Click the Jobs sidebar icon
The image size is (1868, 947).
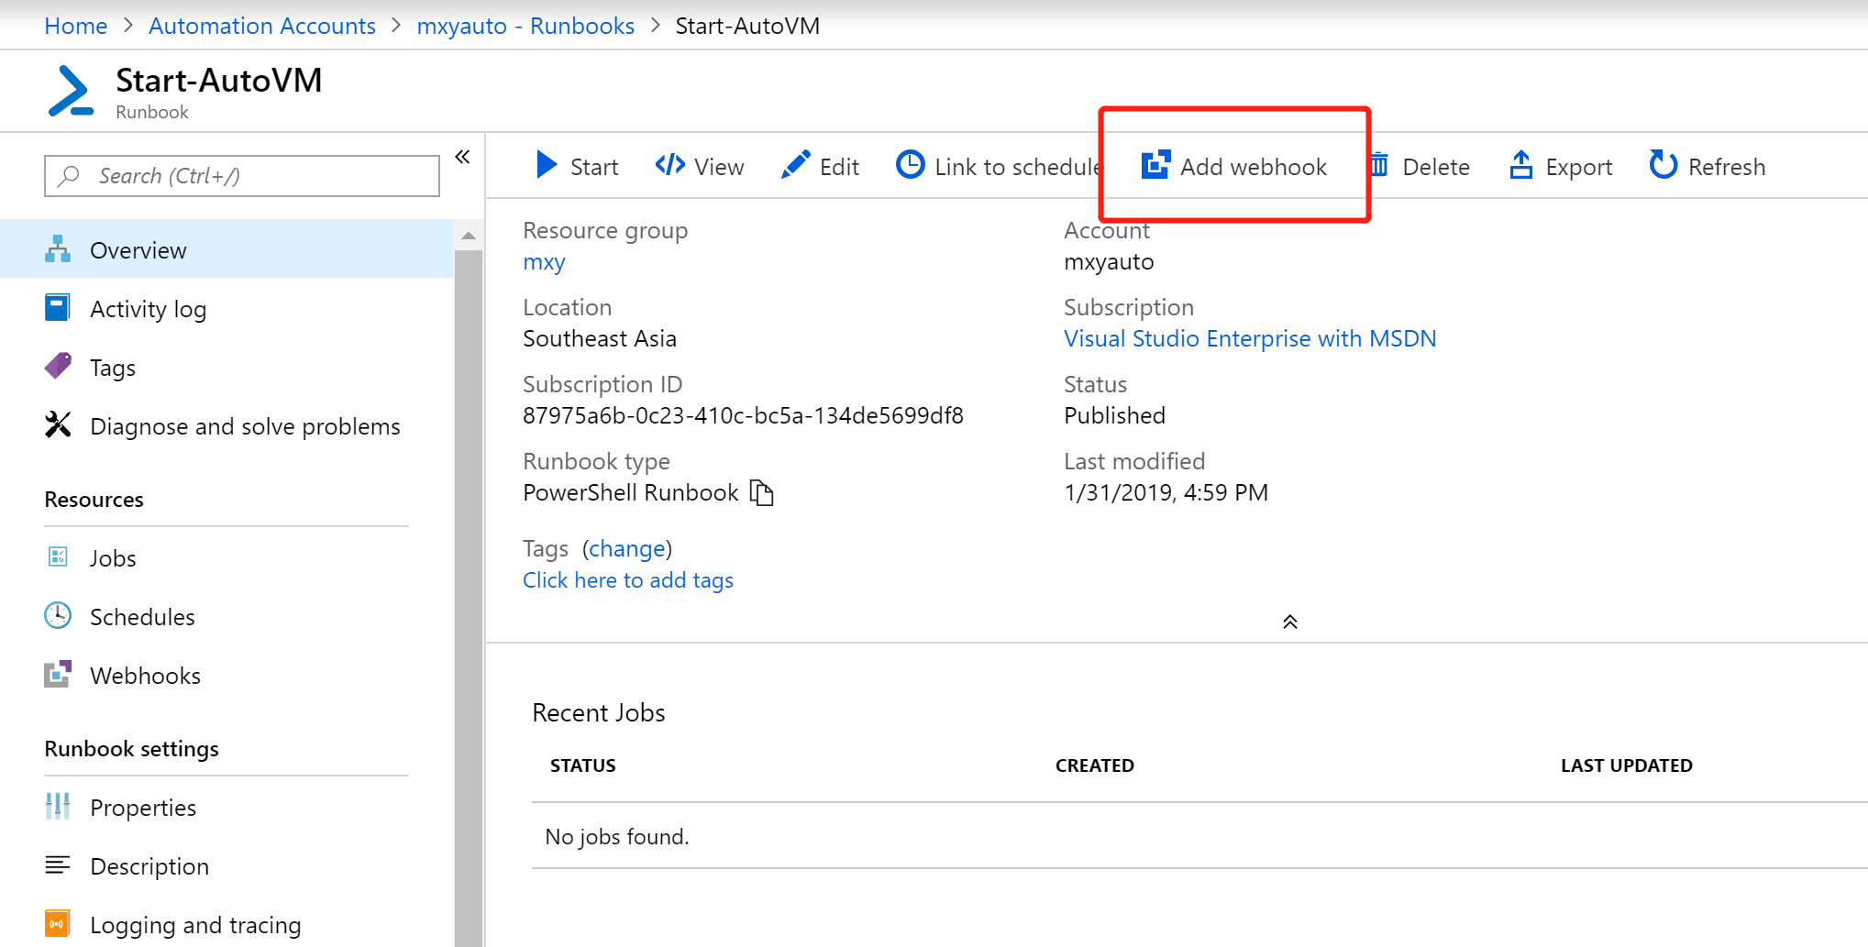[58, 557]
